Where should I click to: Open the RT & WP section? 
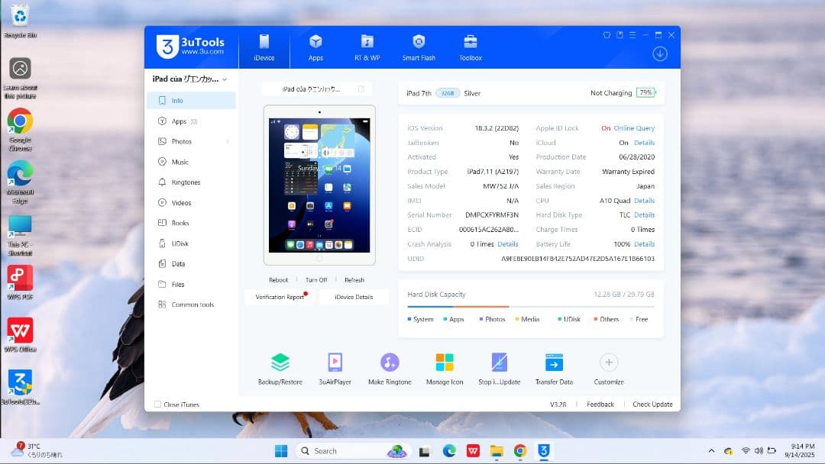click(367, 47)
